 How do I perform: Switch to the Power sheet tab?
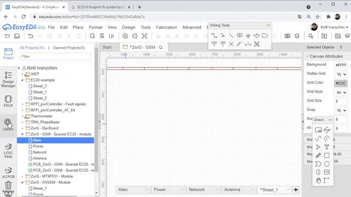169,190
